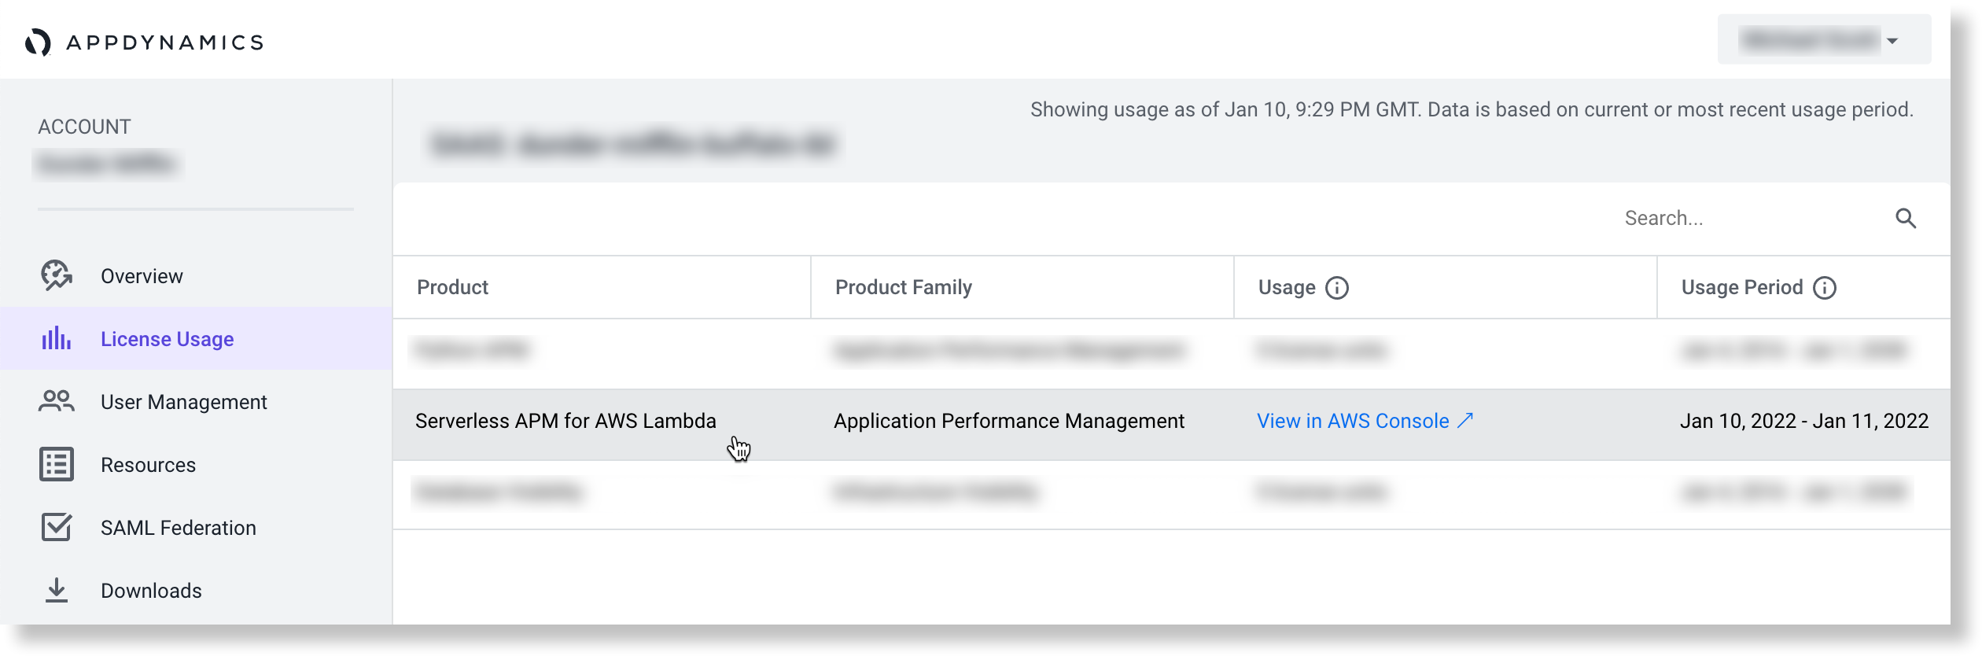This screenshot has width=1982, height=656.
Task: Click the Downloads arrow icon
Action: click(57, 590)
